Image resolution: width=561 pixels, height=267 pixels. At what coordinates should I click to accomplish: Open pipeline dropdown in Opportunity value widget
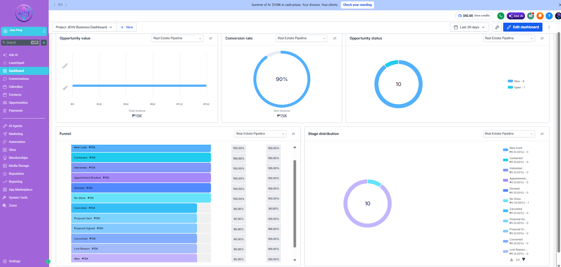[x=177, y=38]
